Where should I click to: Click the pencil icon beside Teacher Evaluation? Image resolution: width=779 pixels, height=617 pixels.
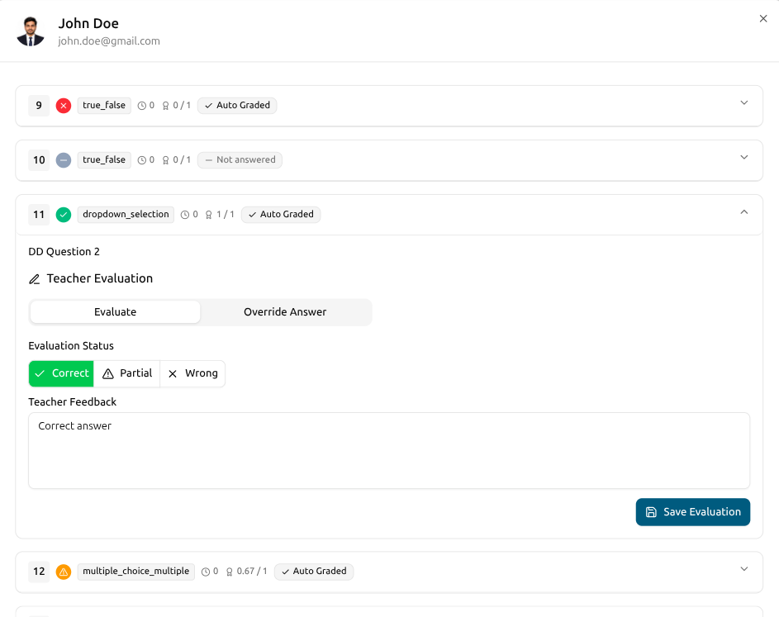click(34, 279)
